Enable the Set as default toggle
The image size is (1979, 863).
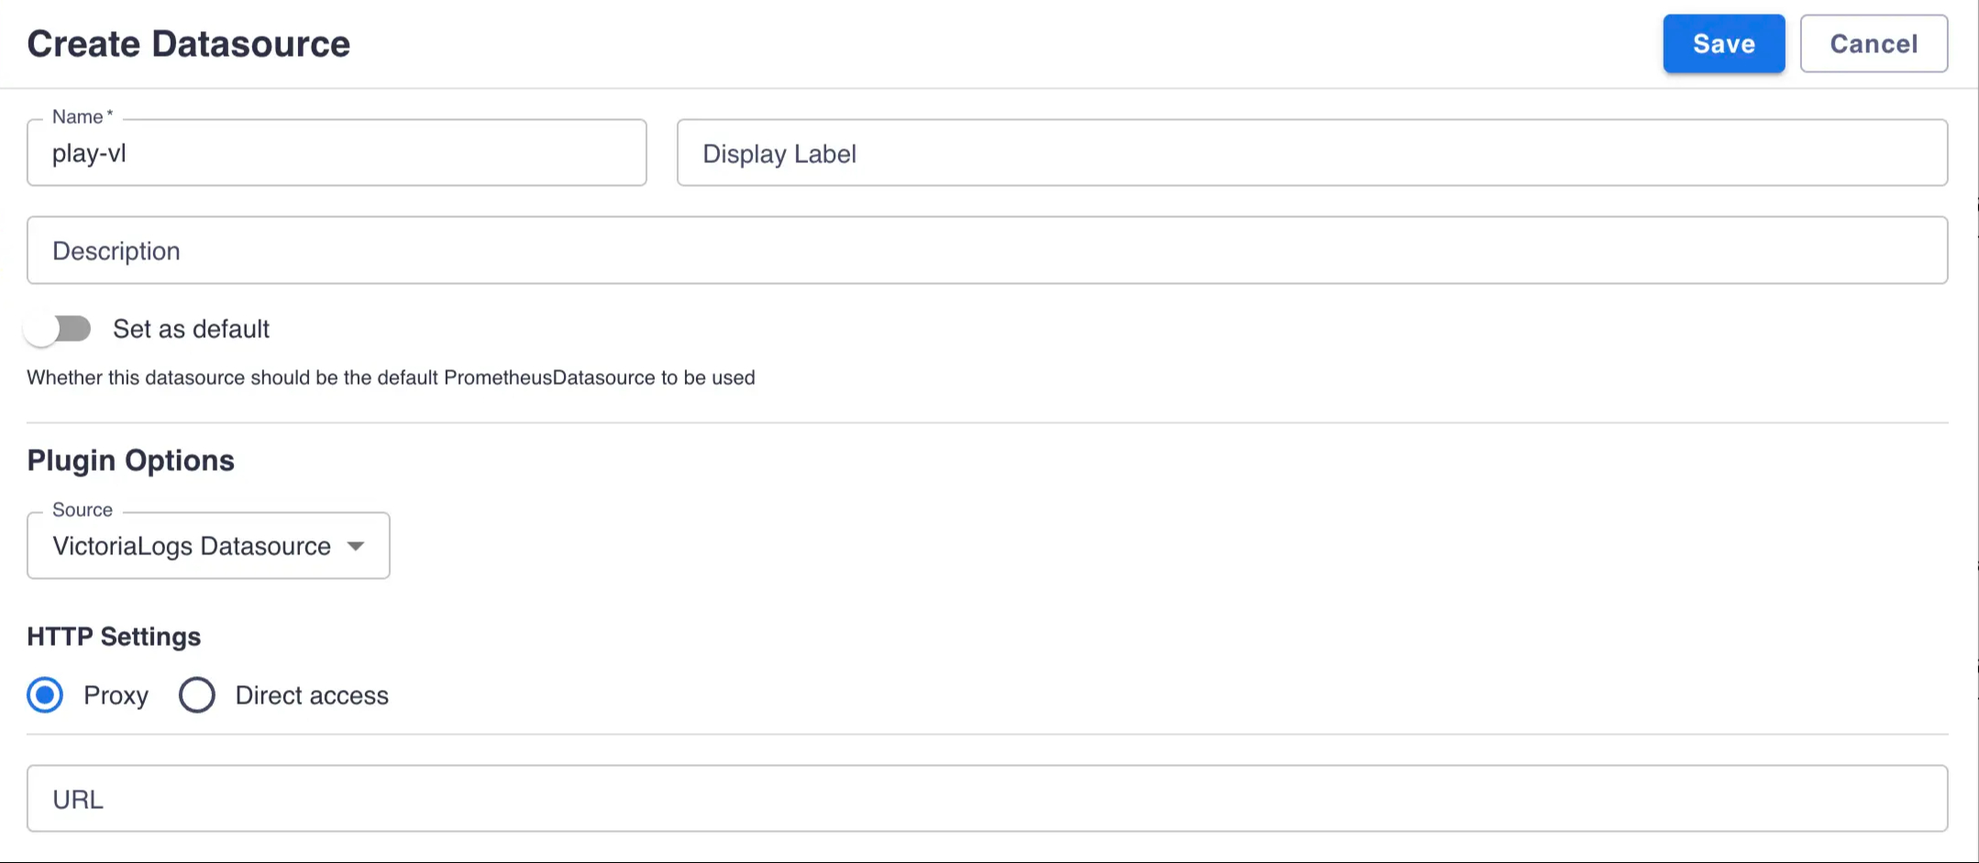coord(58,329)
